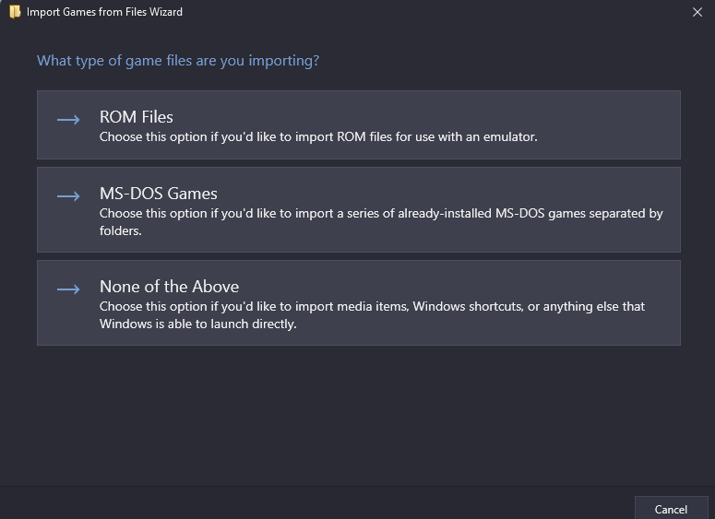Select the ROM Files heading
Image resolution: width=715 pixels, height=519 pixels.
pyautogui.click(x=137, y=117)
